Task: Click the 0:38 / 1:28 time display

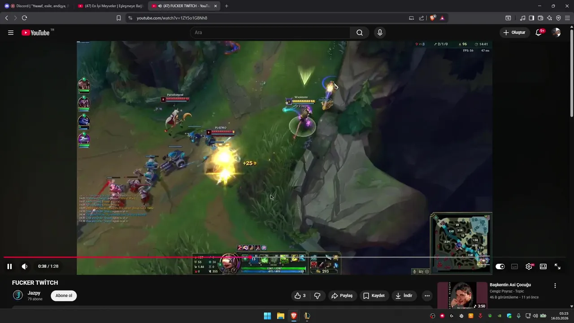Action: tap(48, 266)
